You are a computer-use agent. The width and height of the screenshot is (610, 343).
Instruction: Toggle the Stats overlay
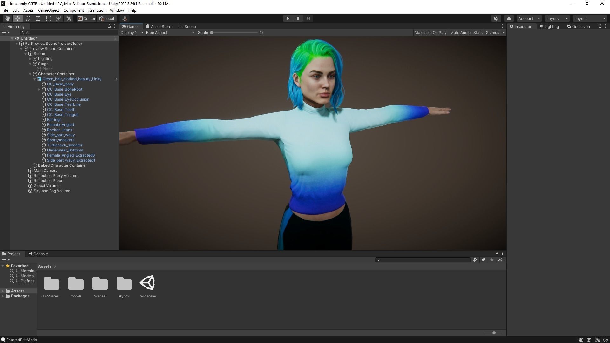tap(478, 33)
